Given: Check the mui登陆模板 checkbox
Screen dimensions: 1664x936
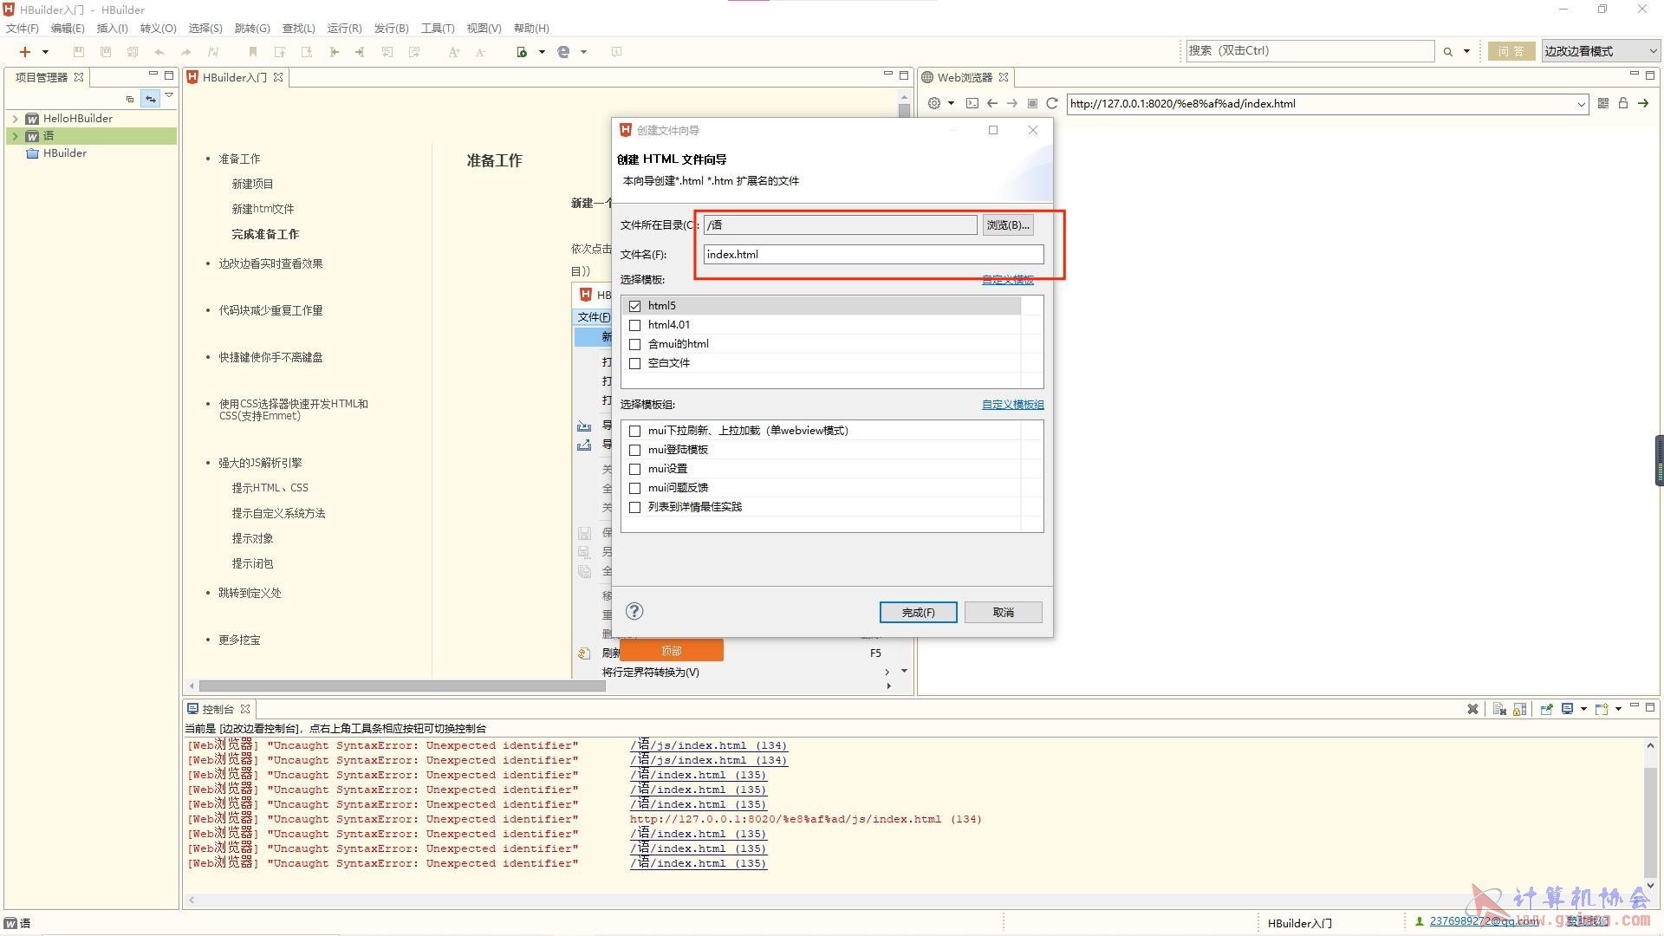Looking at the screenshot, I should (x=635, y=450).
